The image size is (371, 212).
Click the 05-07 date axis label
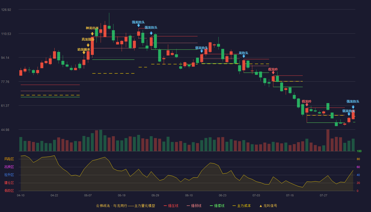pyautogui.click(x=88, y=195)
